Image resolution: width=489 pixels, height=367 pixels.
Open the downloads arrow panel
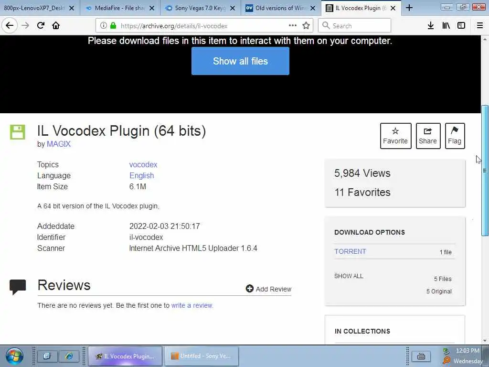[x=430, y=26]
